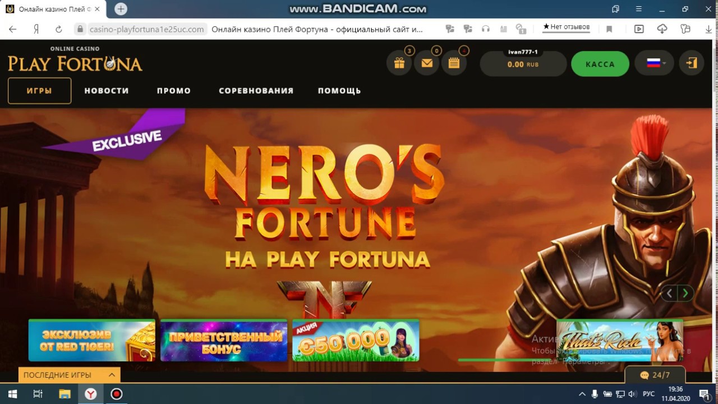Click the taskbar volume speaker icon
This screenshot has width=718, height=404.
point(633,394)
